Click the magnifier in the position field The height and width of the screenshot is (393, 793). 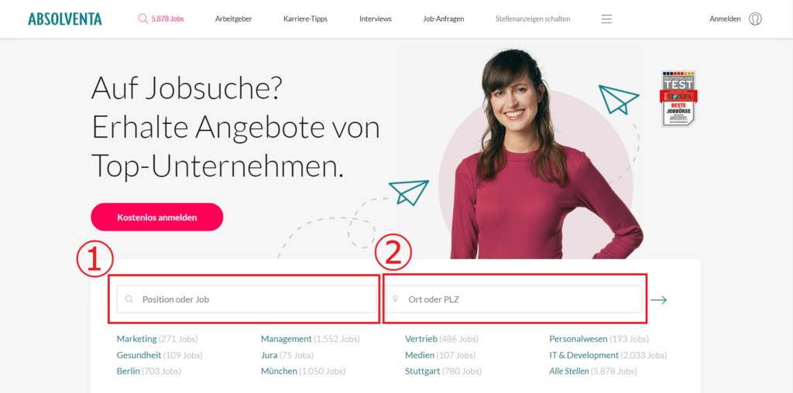(x=129, y=299)
